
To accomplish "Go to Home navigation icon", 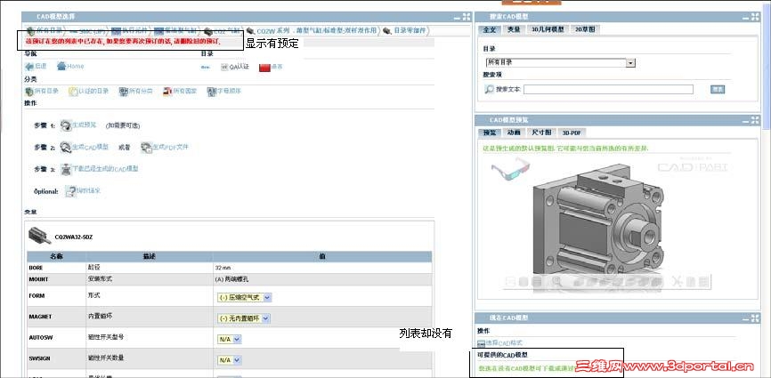I will point(61,66).
